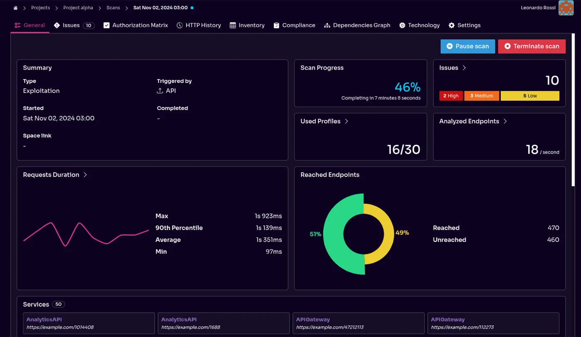Click the Pause scan button
Viewport: 581px width, 337px height.
pyautogui.click(x=467, y=46)
